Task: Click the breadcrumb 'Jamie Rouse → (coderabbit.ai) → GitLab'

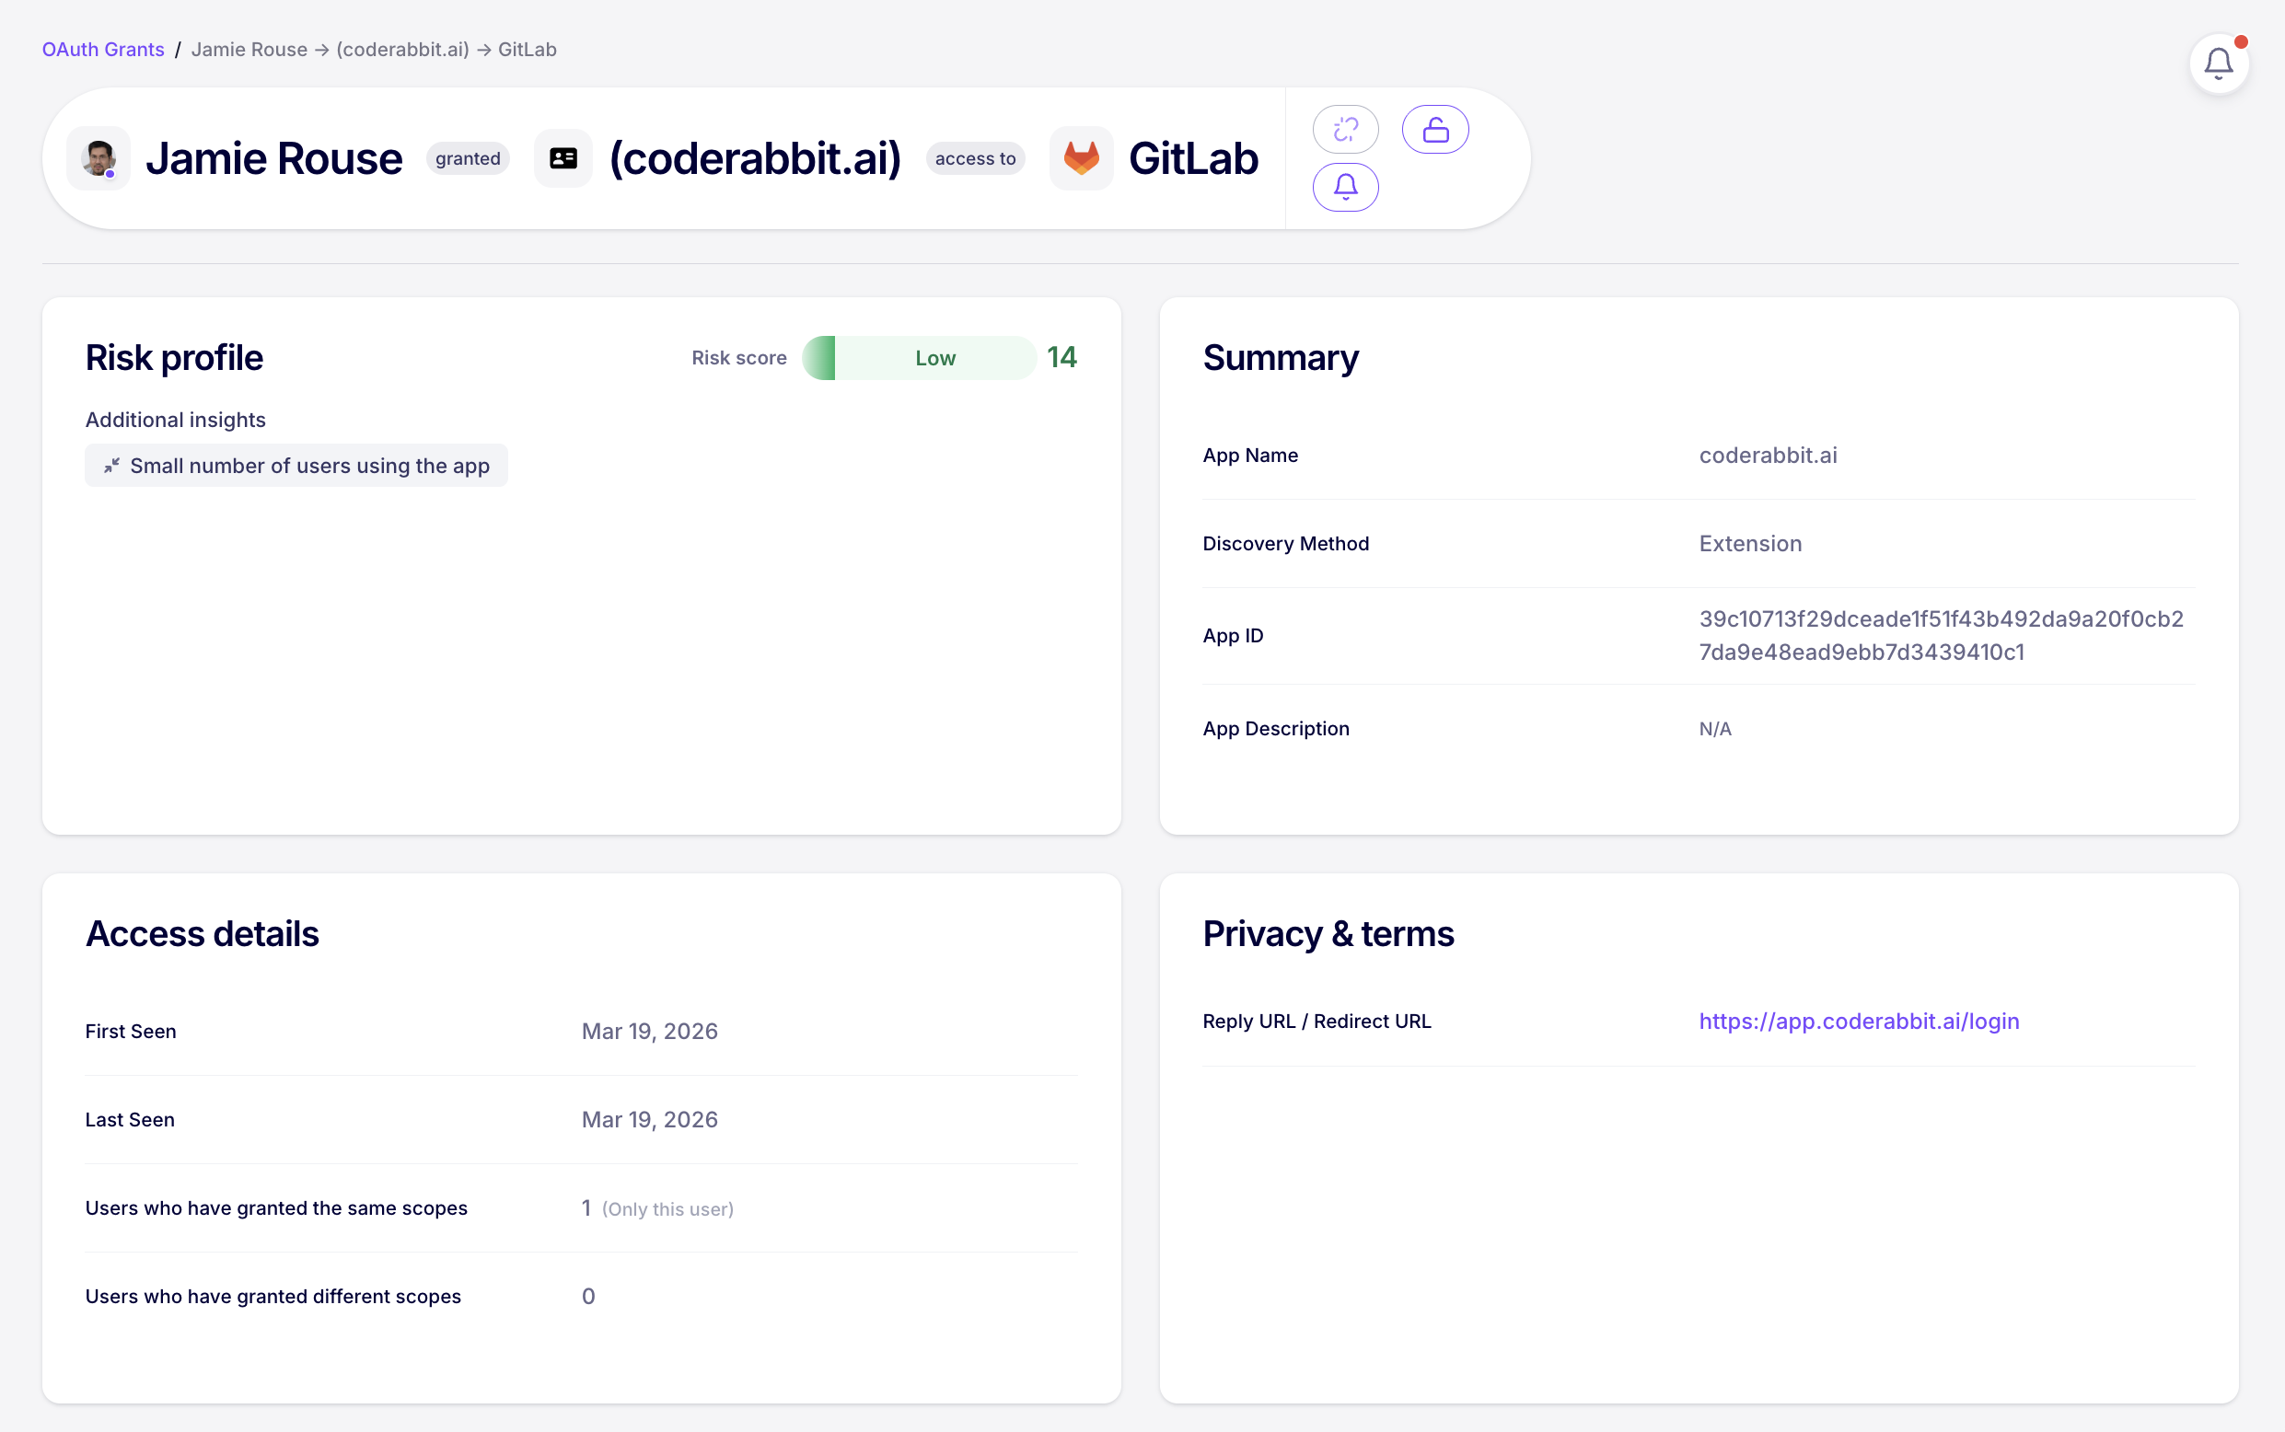Action: point(374,50)
